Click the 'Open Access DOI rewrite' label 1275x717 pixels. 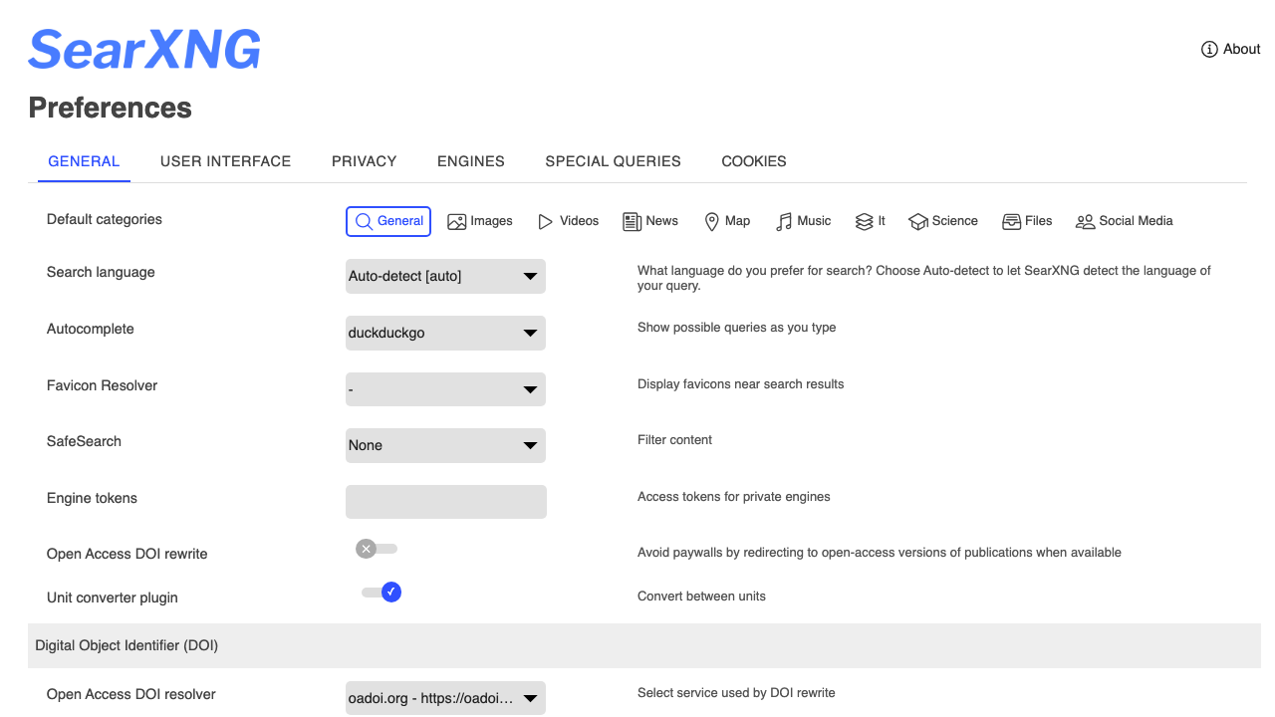[127, 554]
